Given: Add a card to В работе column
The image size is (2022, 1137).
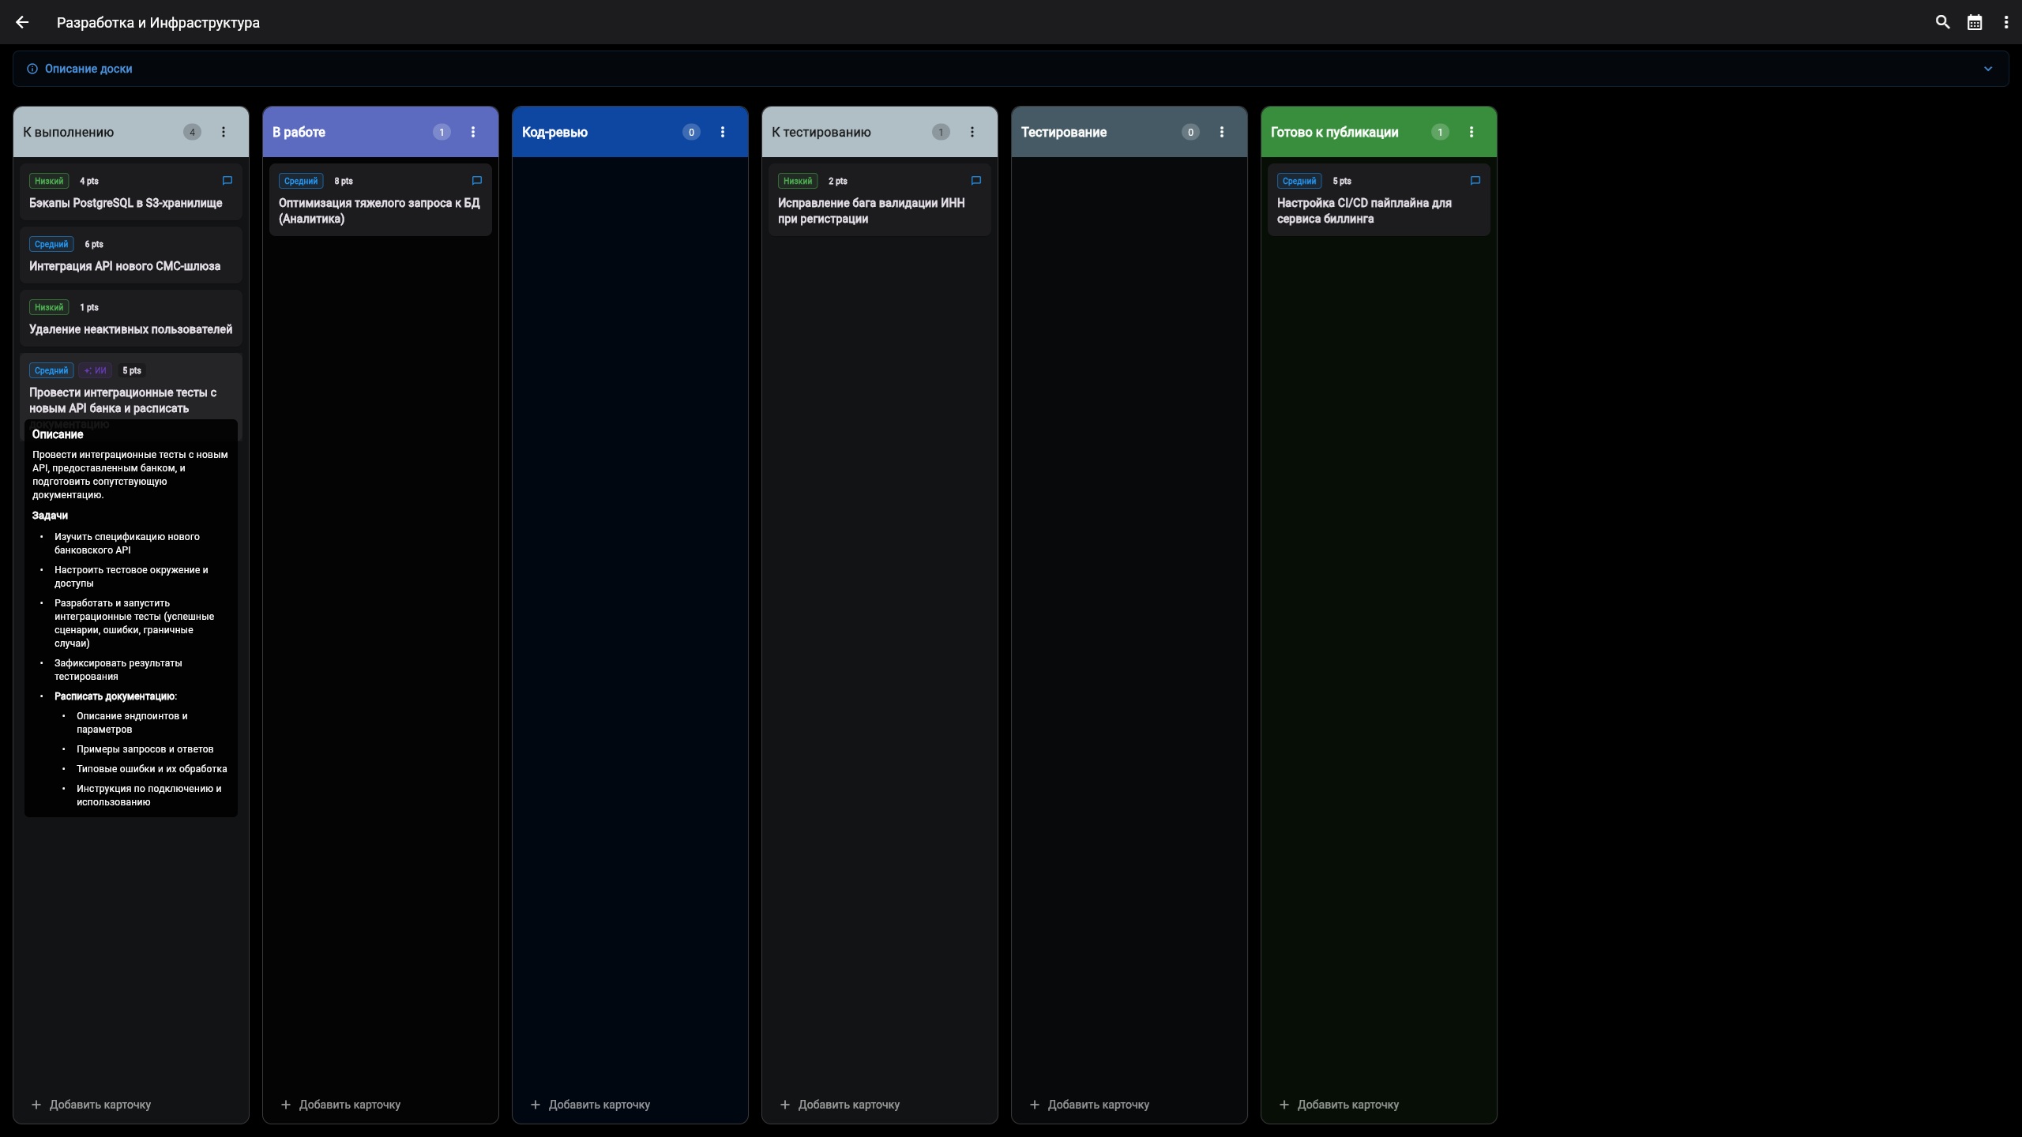Looking at the screenshot, I should coord(340,1105).
